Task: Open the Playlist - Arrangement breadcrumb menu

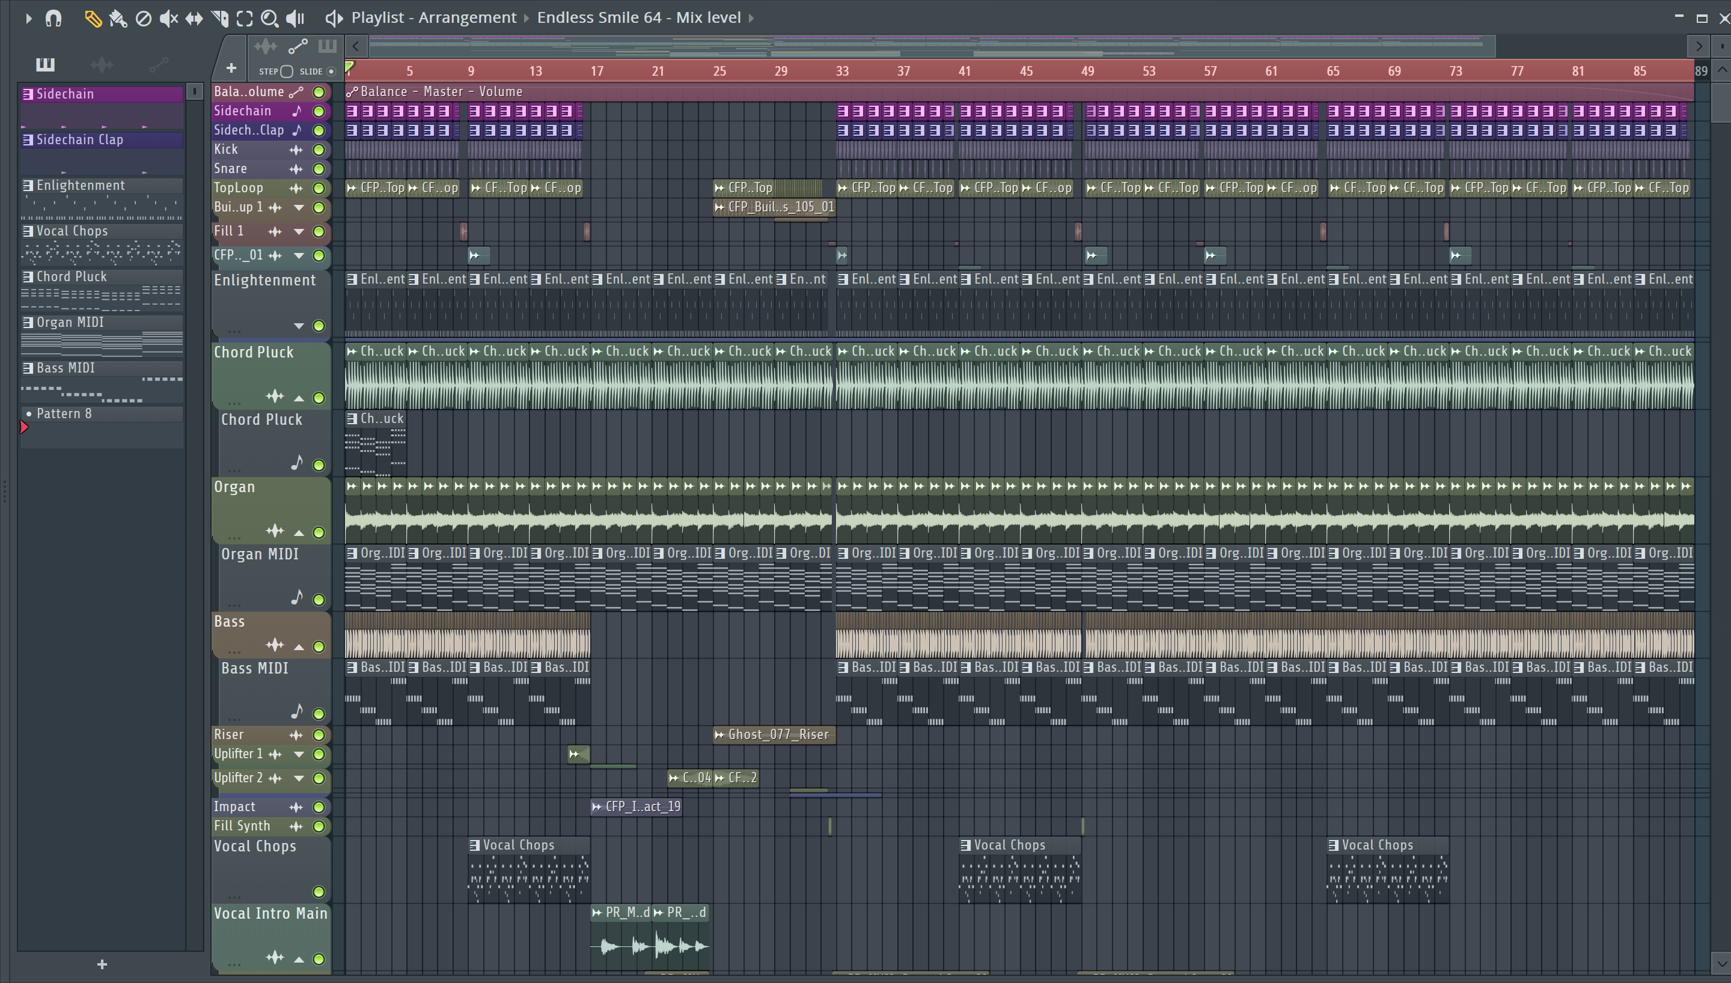Action: [433, 17]
